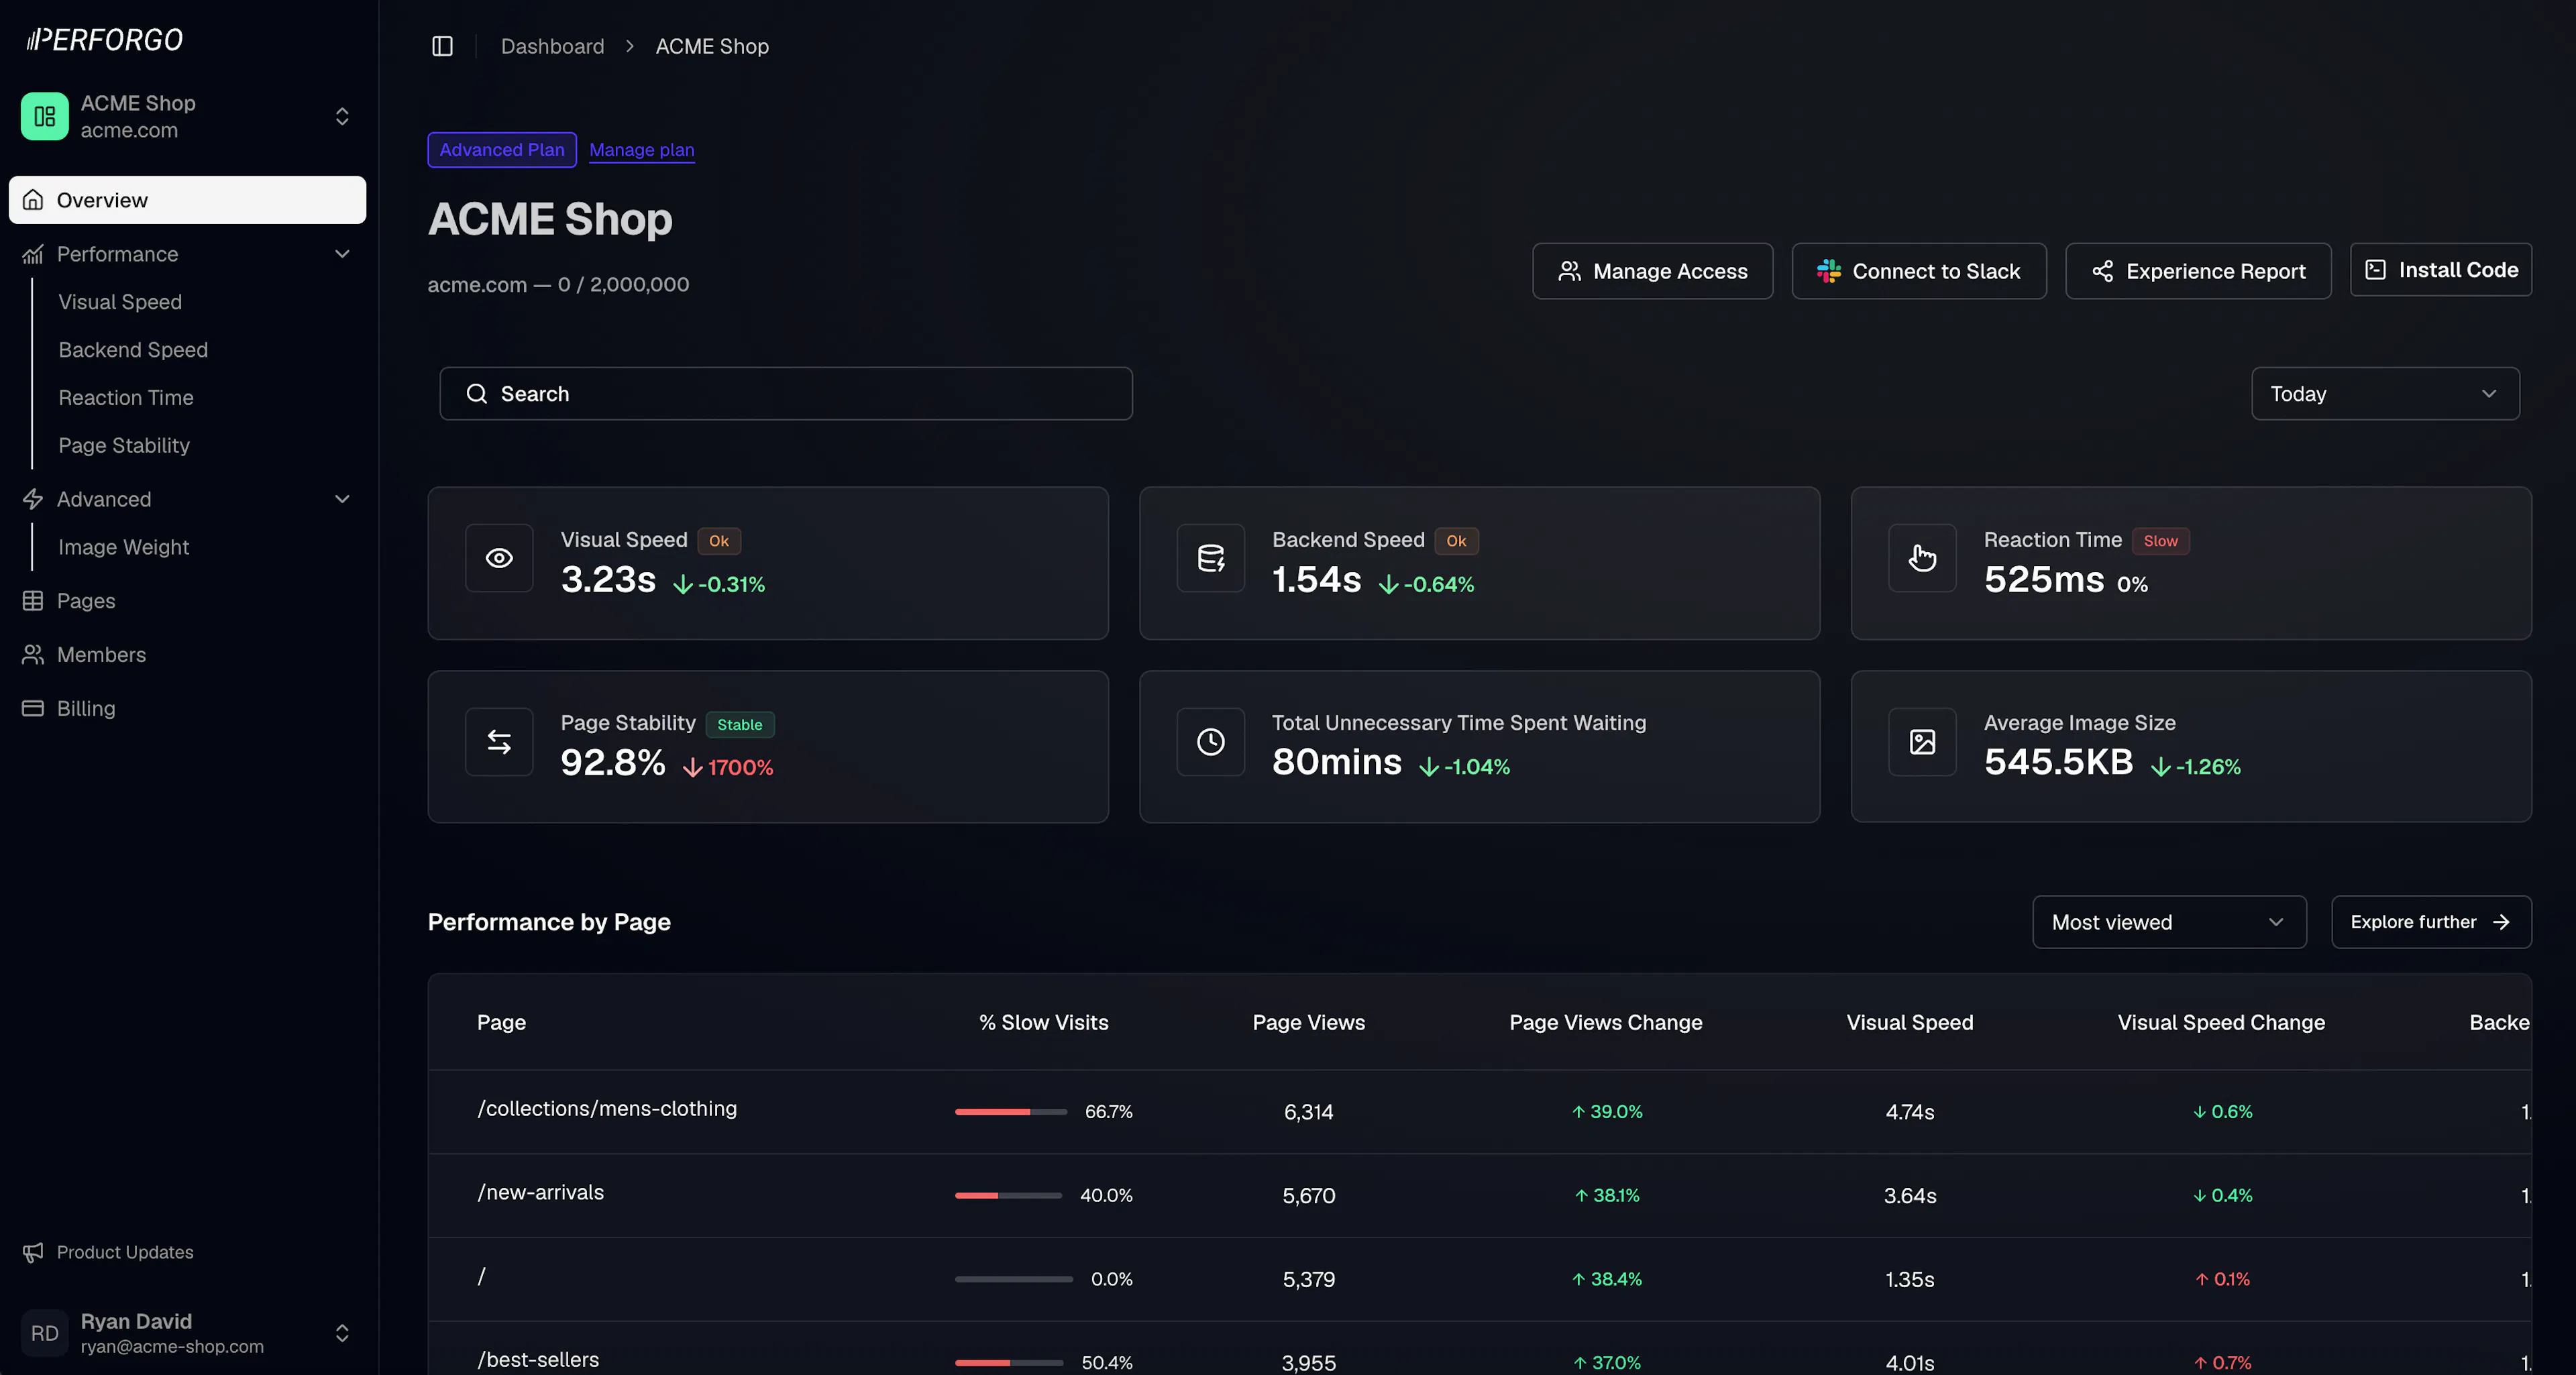This screenshot has width=2576, height=1375.
Task: Click the Visual Speed eye icon
Action: tap(499, 558)
